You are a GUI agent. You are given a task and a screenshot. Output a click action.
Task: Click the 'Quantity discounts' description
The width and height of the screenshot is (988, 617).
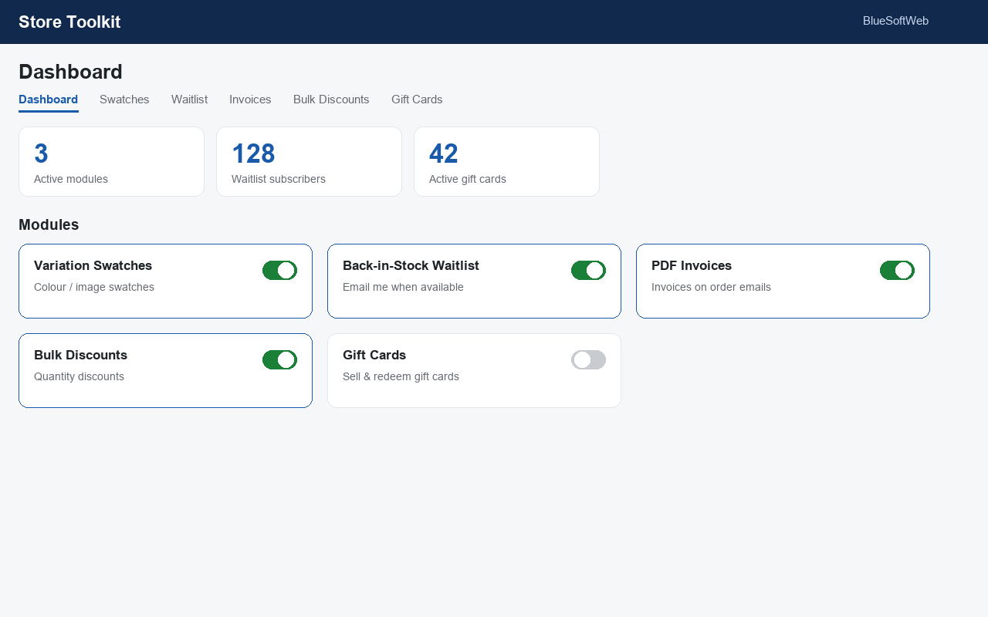[79, 376]
